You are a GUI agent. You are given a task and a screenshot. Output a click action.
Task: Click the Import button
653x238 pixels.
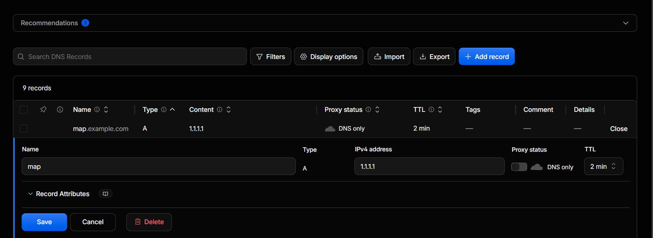(389, 57)
